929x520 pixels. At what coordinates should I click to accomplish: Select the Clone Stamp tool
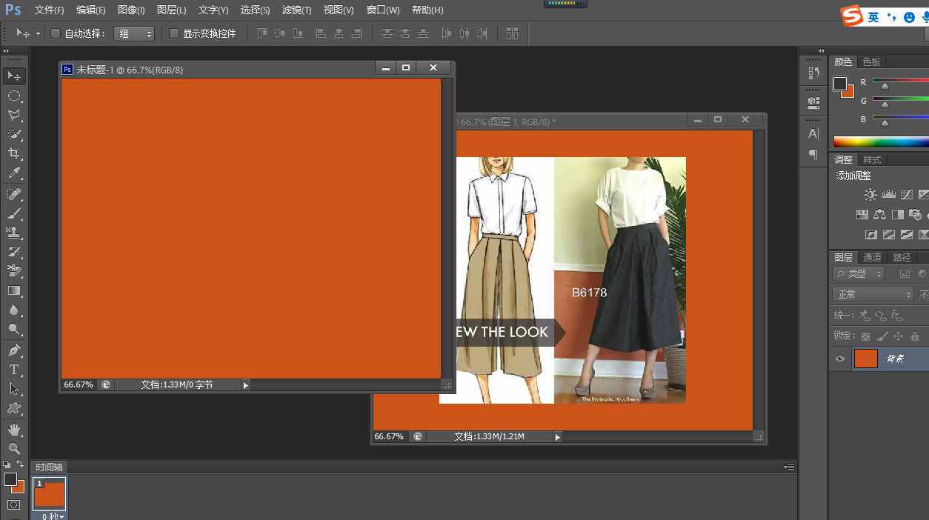[14, 233]
